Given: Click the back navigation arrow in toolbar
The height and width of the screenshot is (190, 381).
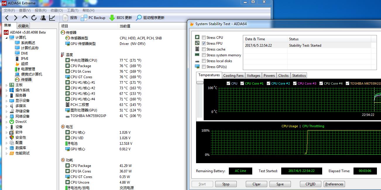Looking at the screenshot, I should point(7,18).
